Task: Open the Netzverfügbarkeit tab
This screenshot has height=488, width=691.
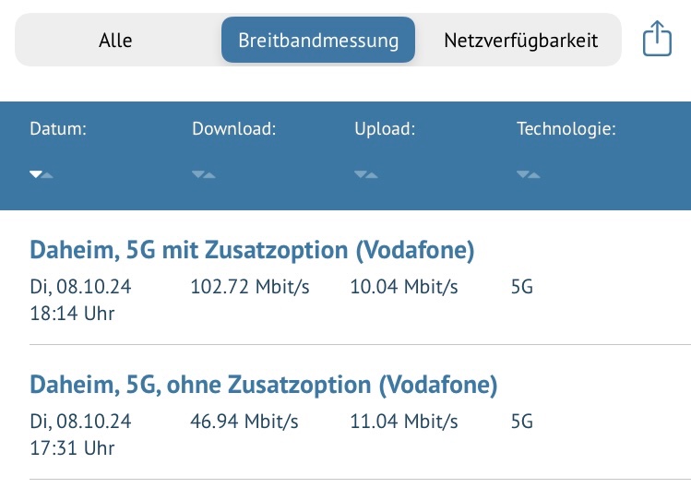Action: coord(520,41)
